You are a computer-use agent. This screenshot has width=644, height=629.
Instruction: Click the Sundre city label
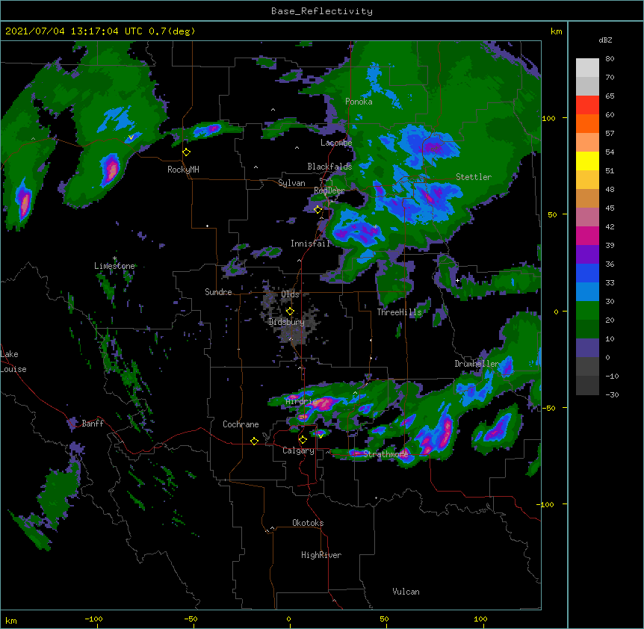tap(218, 292)
